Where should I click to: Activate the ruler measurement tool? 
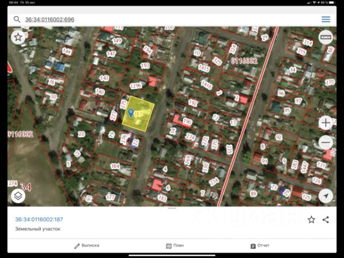(x=325, y=37)
